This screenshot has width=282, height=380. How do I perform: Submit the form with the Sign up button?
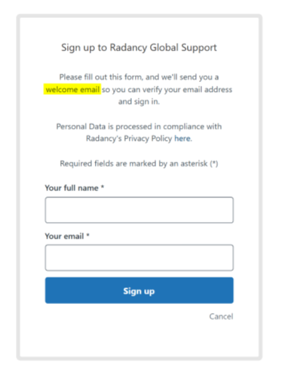(x=139, y=290)
